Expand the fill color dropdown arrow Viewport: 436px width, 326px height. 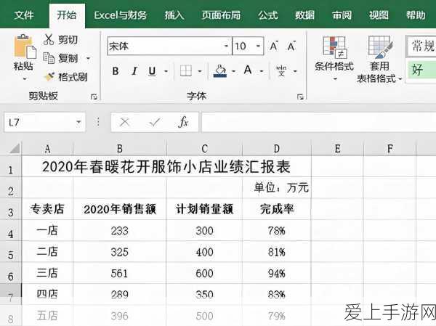[233, 71]
